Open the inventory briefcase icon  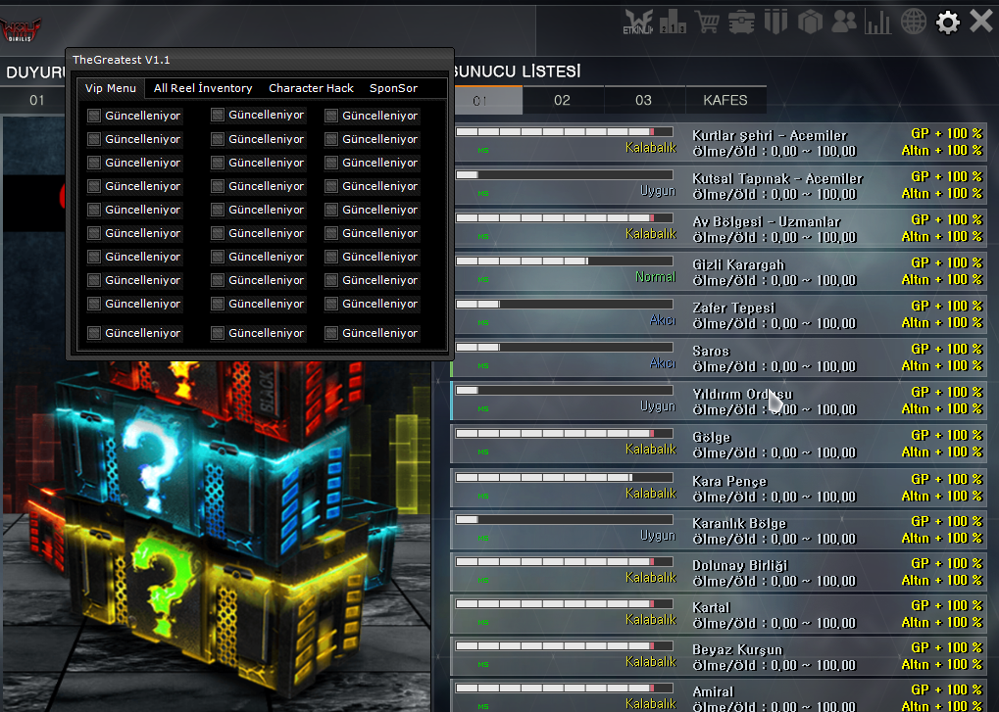(x=741, y=22)
